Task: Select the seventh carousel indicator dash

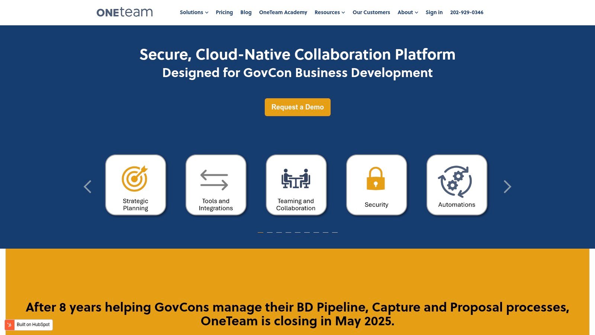Action: click(316, 232)
